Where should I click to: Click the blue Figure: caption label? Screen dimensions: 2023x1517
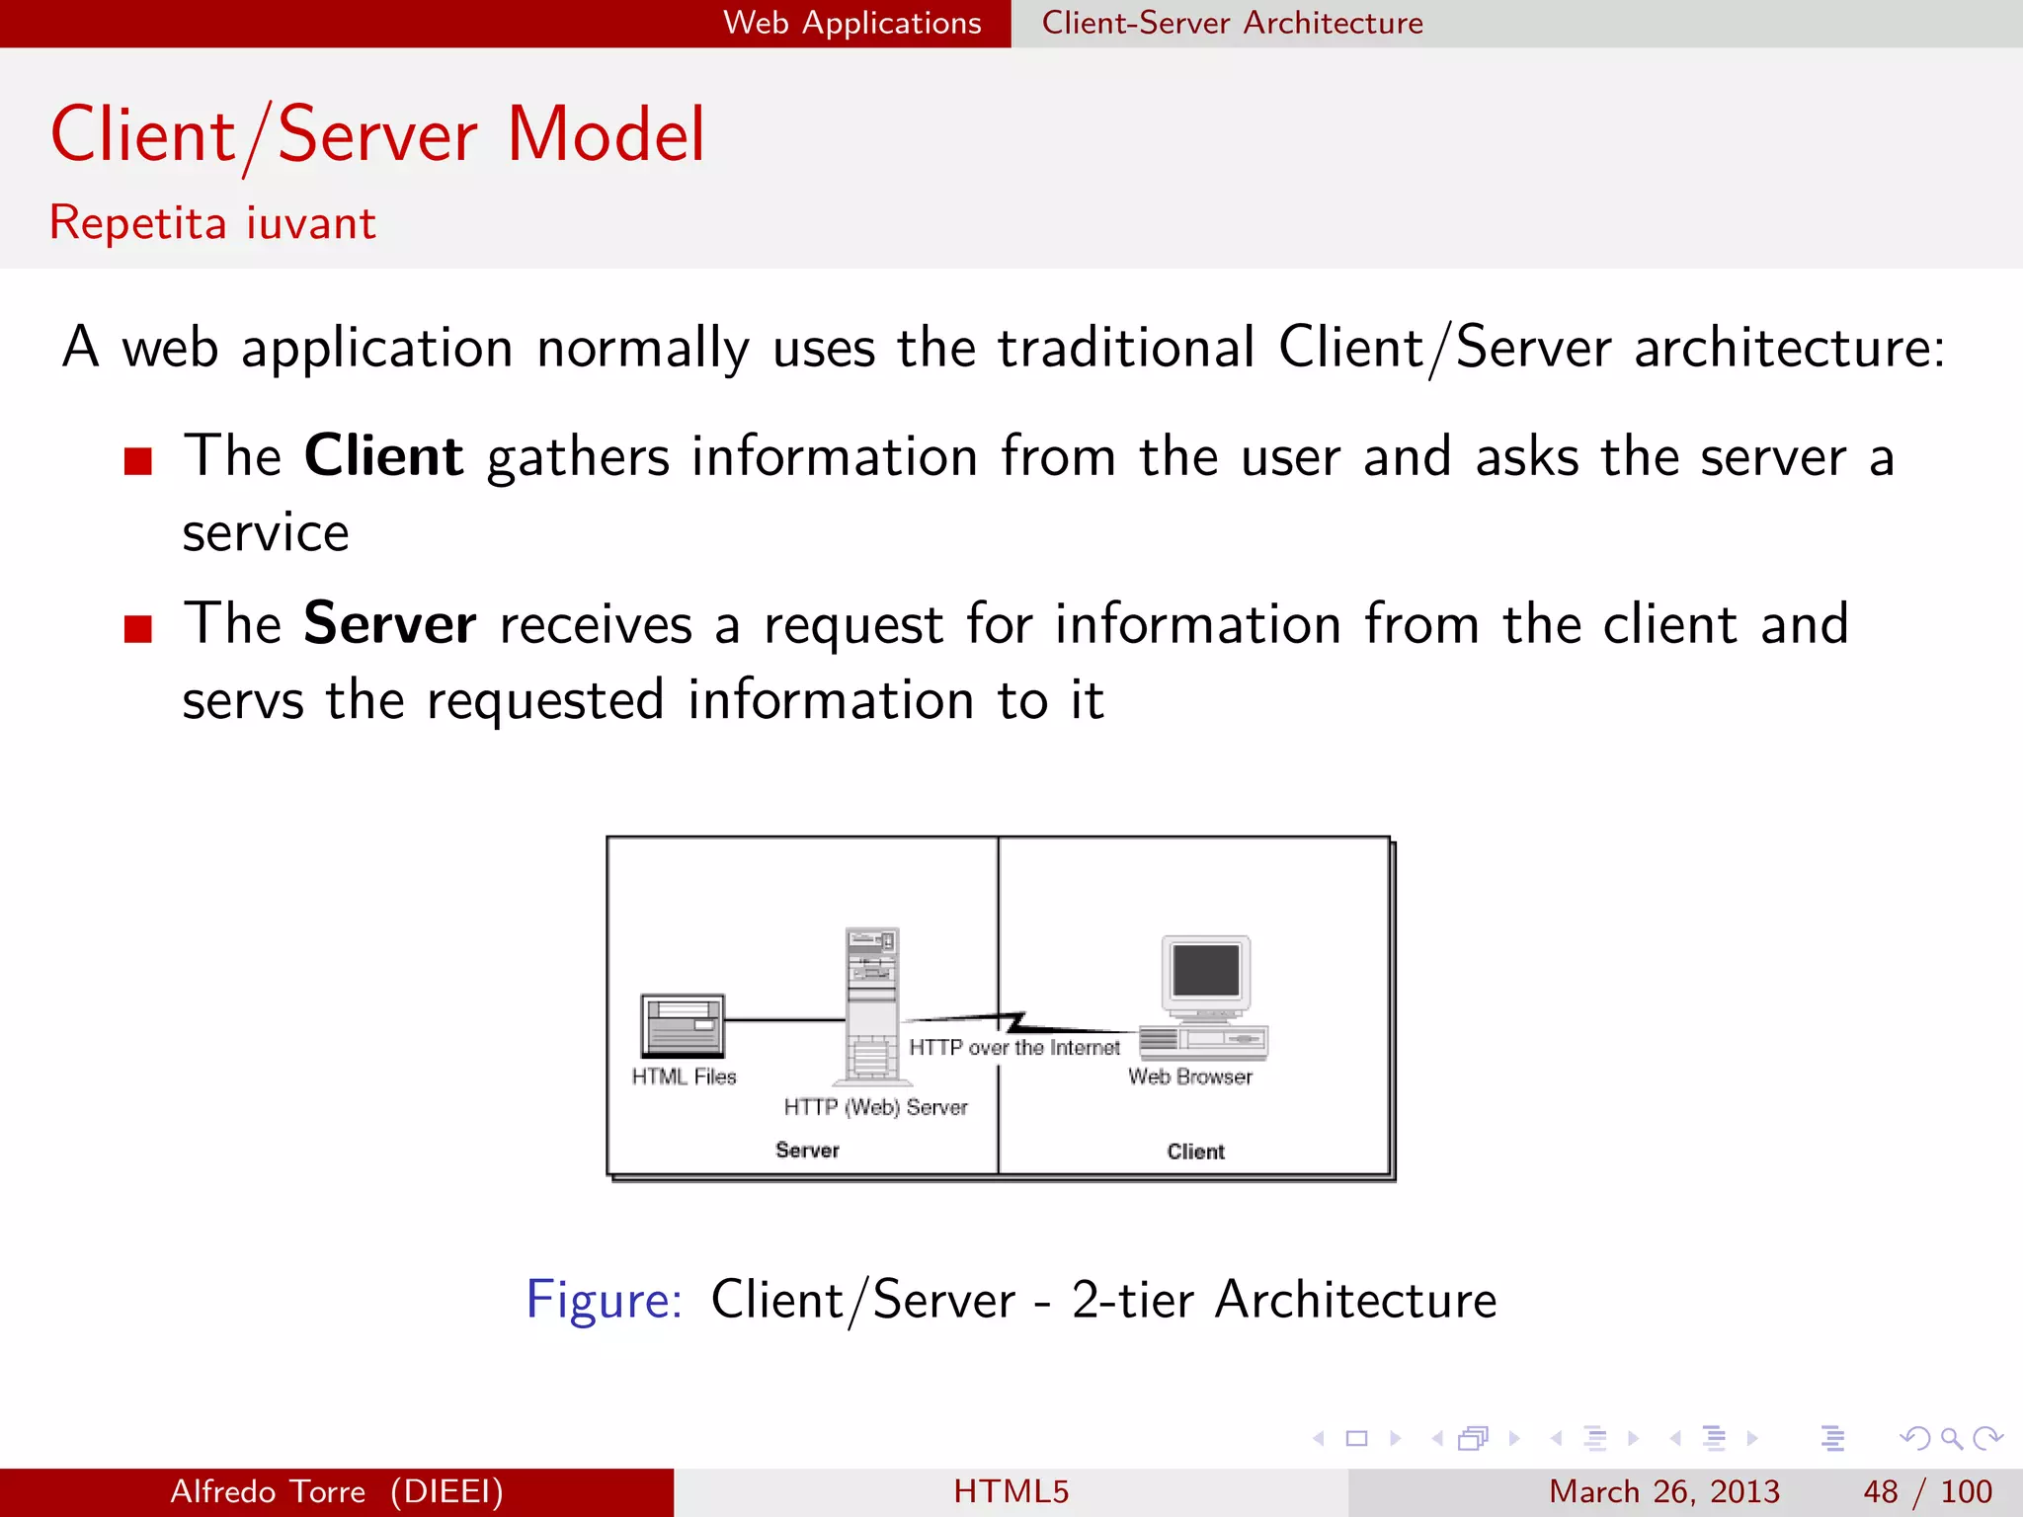pos(605,1300)
